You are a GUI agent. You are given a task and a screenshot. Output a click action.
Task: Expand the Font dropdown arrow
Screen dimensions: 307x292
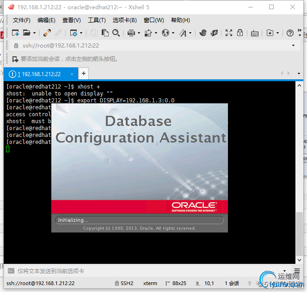(x=190, y=33)
